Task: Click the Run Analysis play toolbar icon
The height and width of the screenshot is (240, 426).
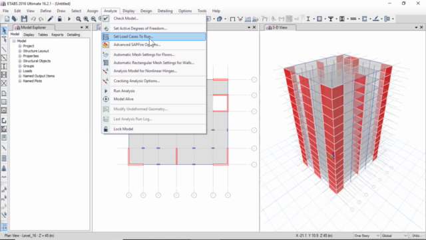Action: tap(69, 19)
